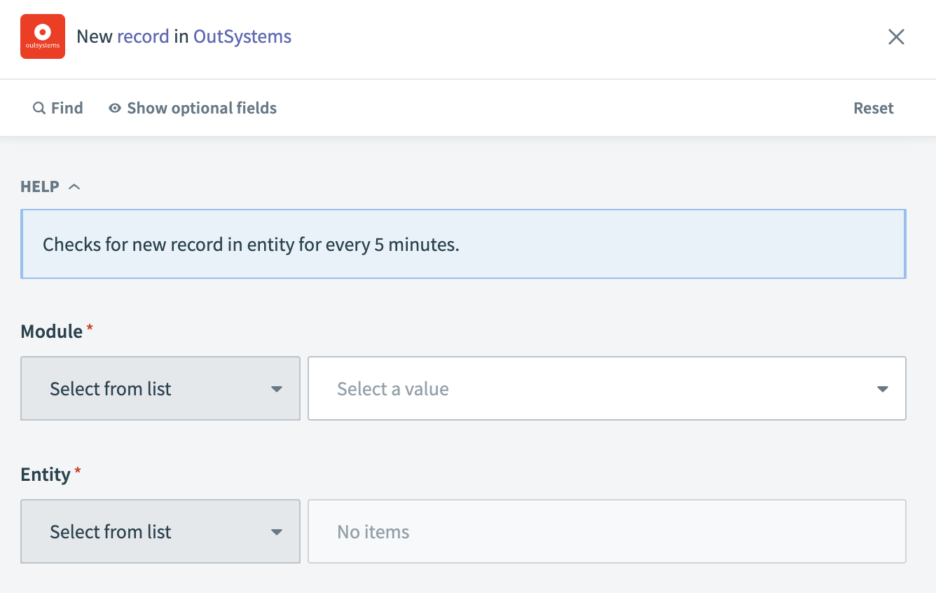936x593 pixels.
Task: Click the Find text button
Action: pos(67,108)
